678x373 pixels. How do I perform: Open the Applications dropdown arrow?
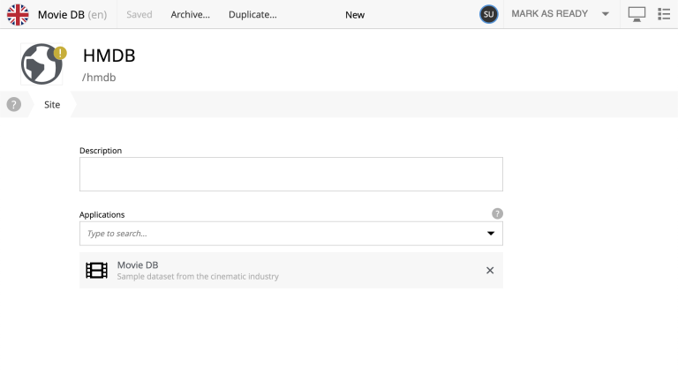pyautogui.click(x=491, y=234)
